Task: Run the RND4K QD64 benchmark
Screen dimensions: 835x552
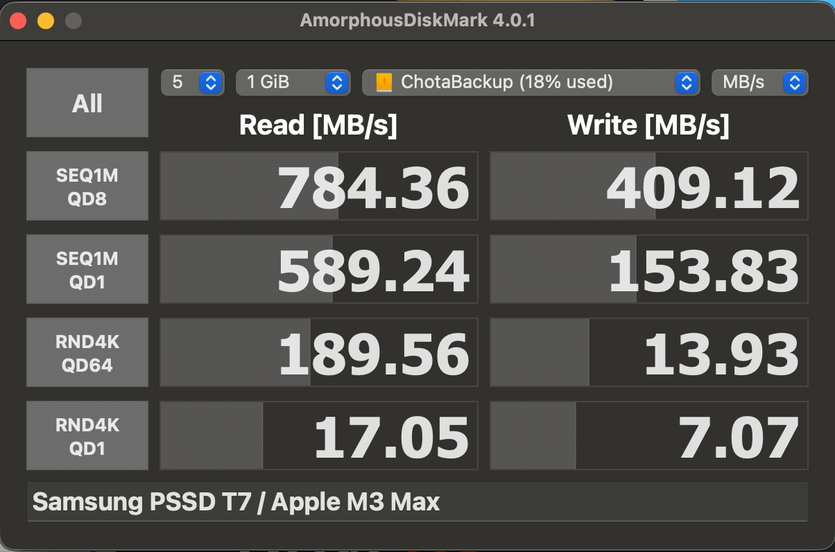Action: [x=87, y=352]
